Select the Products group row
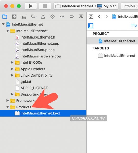Screen dimensions: 138x153 [43, 107]
